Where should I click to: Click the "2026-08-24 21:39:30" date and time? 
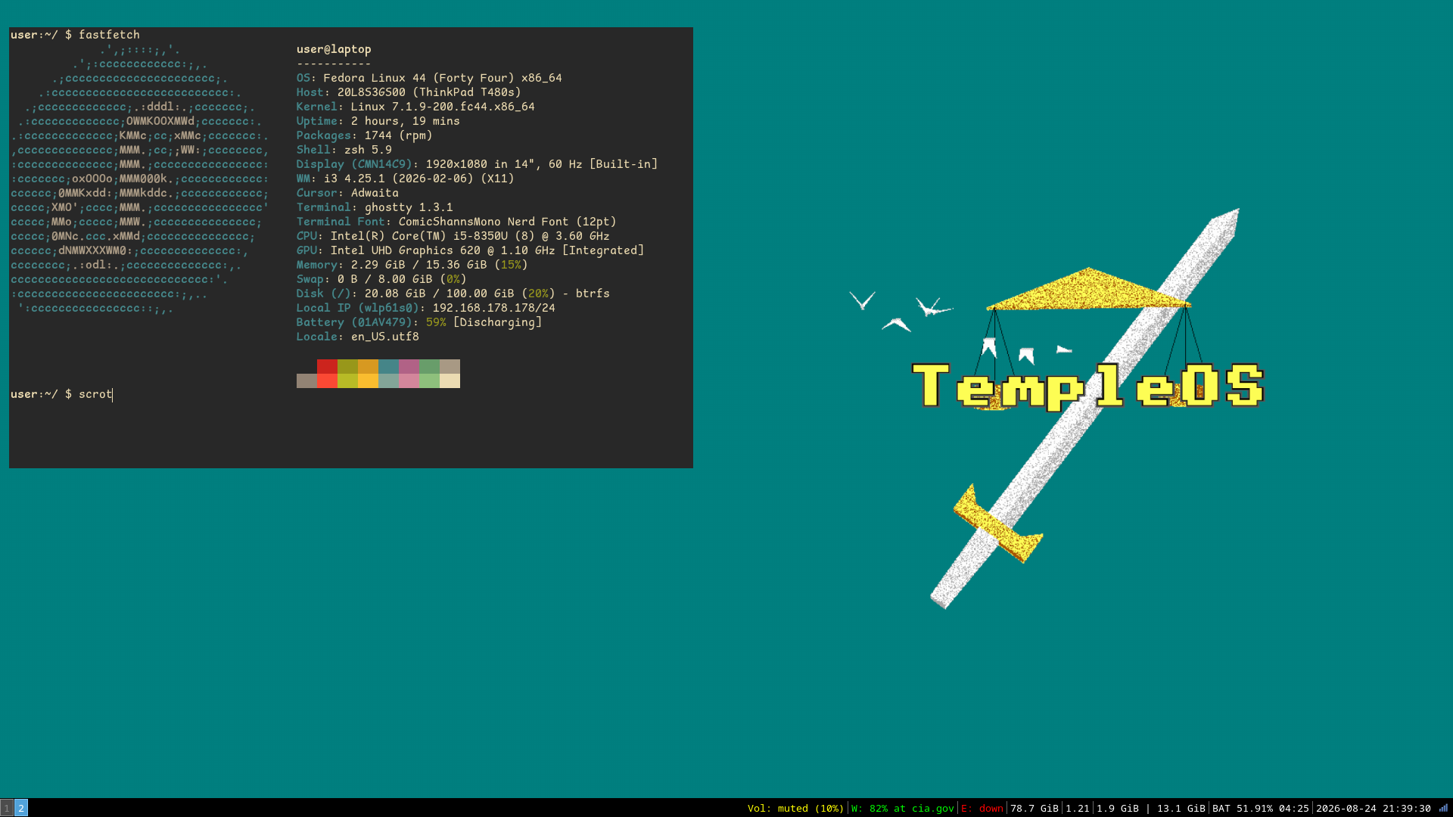tap(1374, 809)
